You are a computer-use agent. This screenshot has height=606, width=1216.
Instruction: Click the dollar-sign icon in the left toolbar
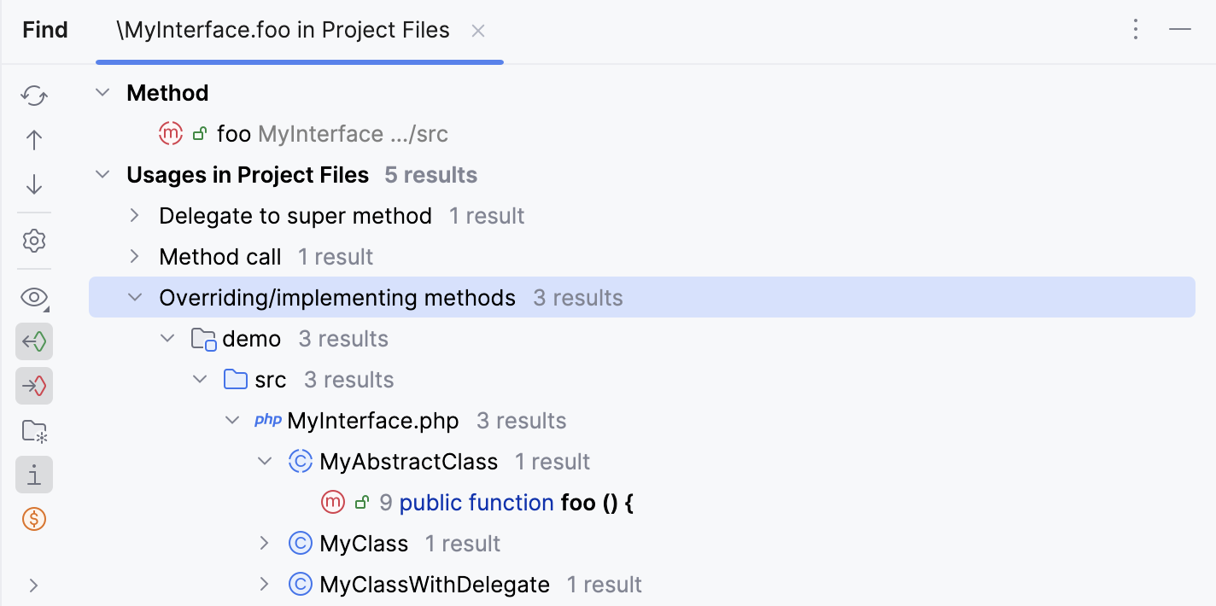[x=33, y=519]
